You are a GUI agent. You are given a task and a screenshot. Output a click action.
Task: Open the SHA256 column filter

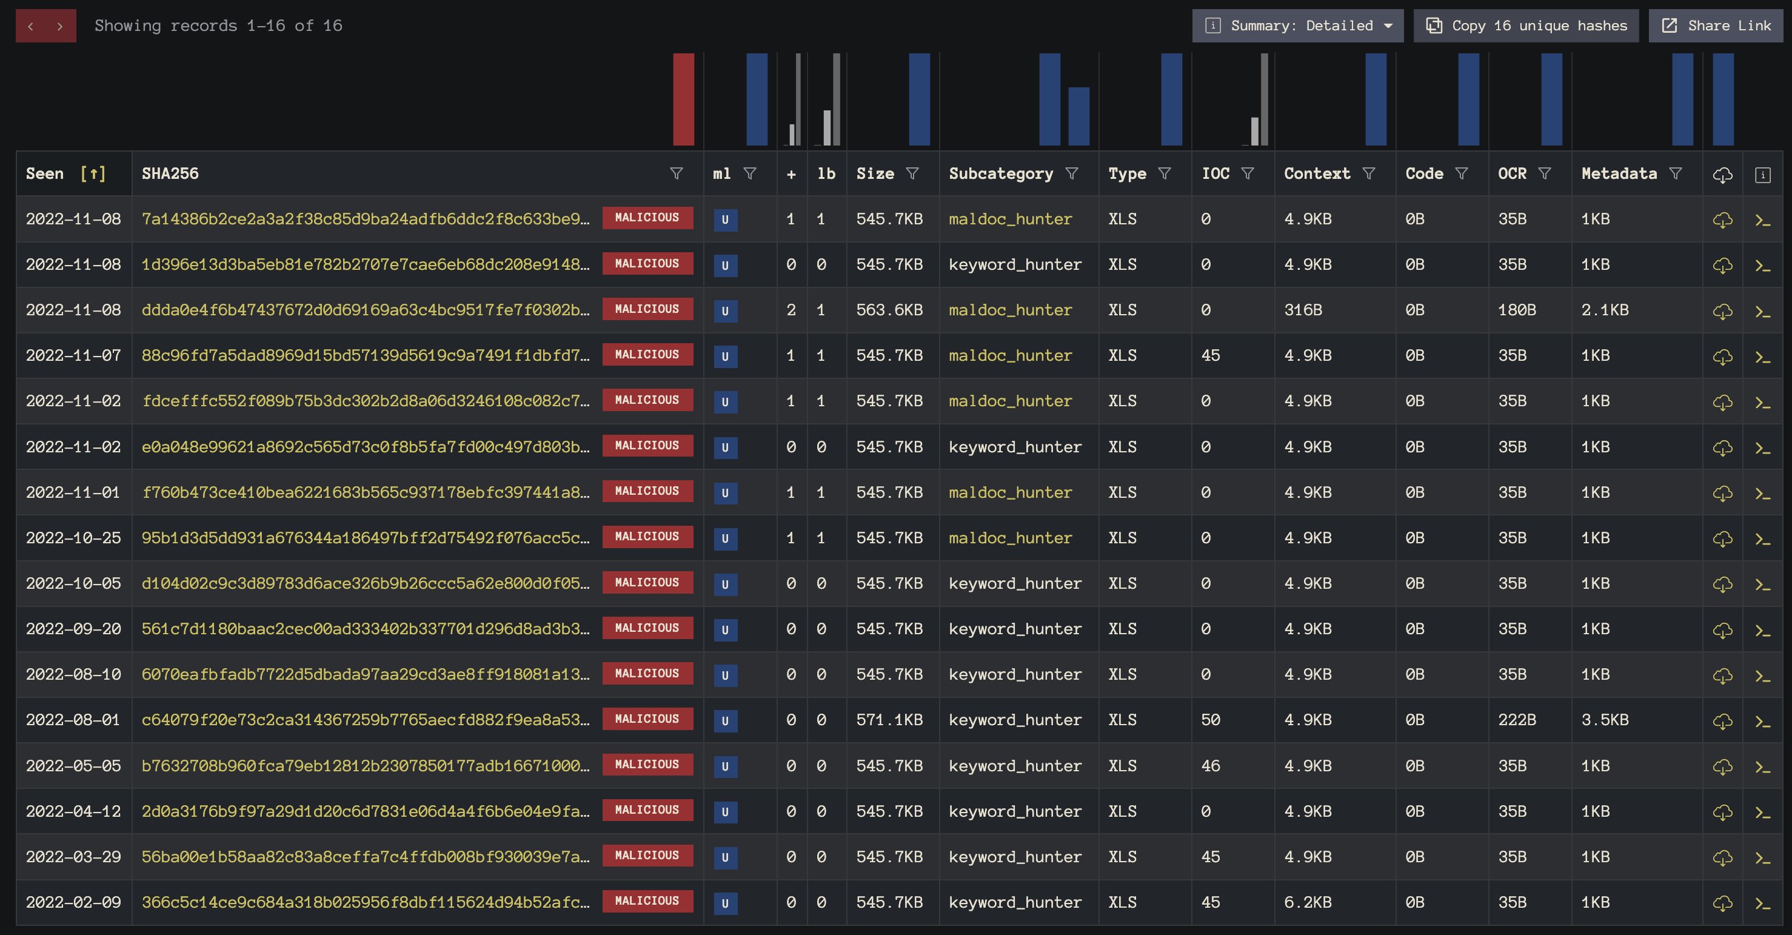pyautogui.click(x=676, y=173)
